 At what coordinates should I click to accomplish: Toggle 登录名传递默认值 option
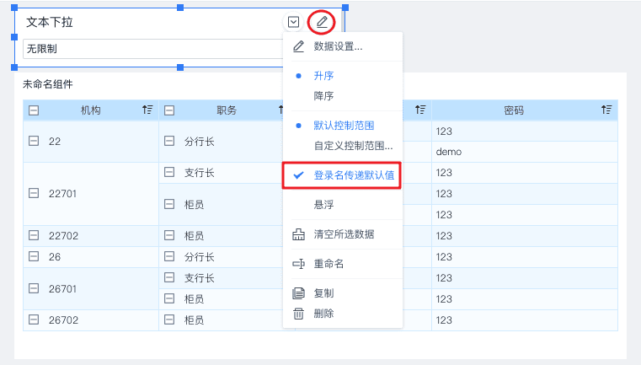pyautogui.click(x=354, y=175)
